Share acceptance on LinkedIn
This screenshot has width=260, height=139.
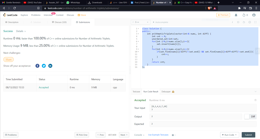pos(50,66)
